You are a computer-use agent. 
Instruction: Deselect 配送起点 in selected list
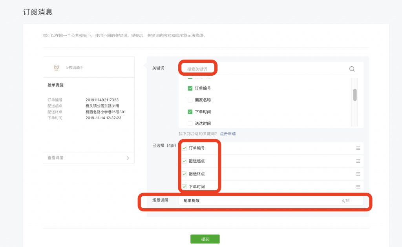coord(184,161)
